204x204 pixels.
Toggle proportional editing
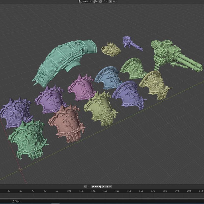click(x=110, y=2)
